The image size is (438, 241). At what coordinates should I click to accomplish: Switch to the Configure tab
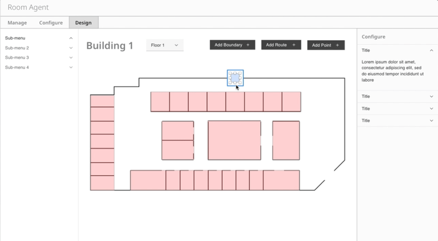(51, 23)
